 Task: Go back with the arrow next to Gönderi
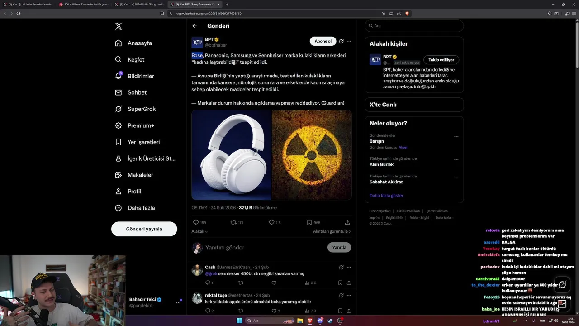click(x=195, y=26)
